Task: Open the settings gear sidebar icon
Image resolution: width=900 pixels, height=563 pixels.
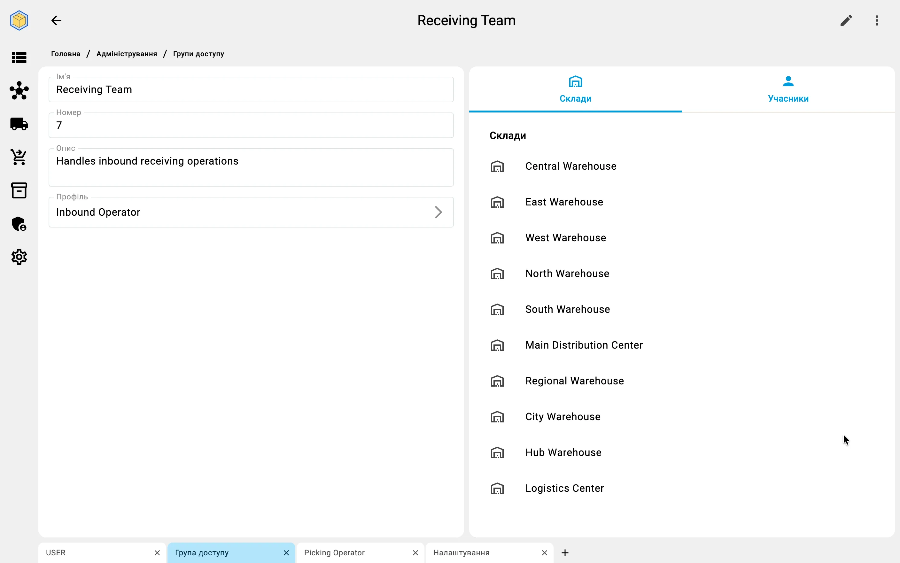Action: click(x=19, y=257)
